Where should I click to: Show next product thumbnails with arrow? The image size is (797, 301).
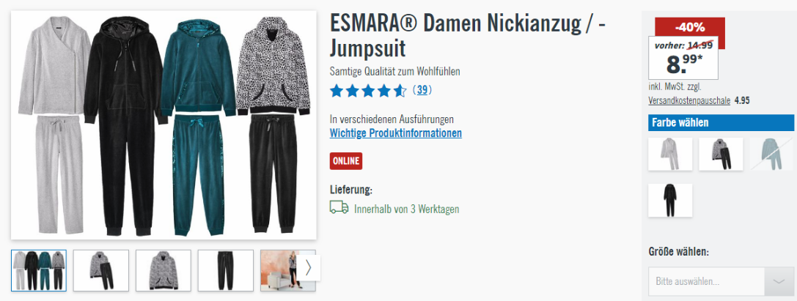[308, 267]
